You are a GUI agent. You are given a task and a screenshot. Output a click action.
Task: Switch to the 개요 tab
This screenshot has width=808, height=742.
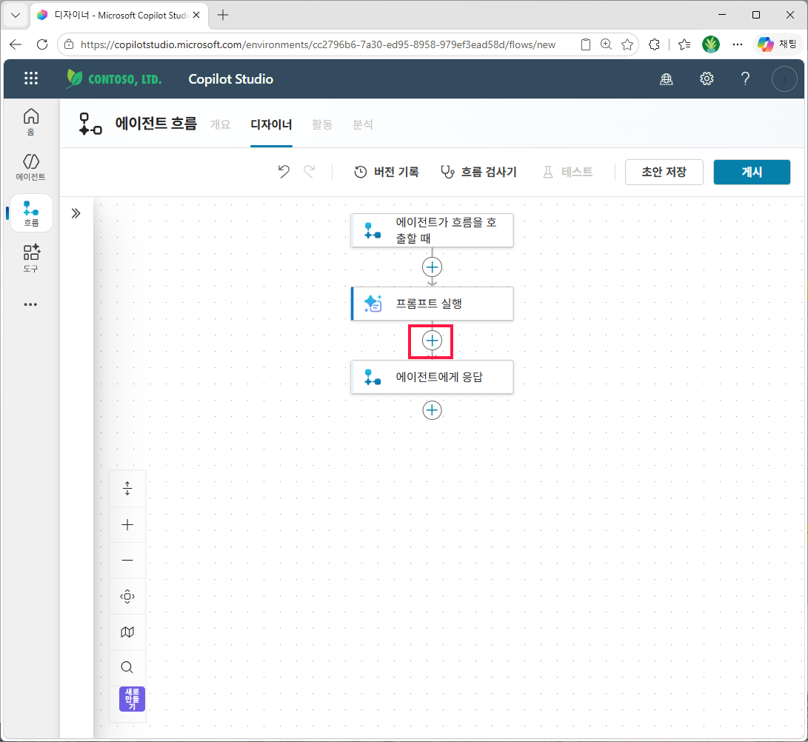pyautogui.click(x=220, y=124)
